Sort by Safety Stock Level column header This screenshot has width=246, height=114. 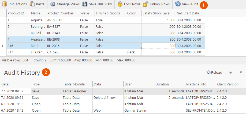pos(159,13)
